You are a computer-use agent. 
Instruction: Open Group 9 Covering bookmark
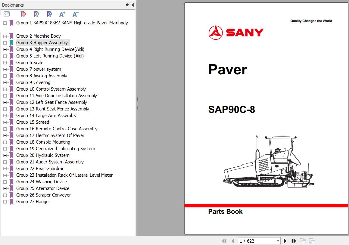(x=33, y=82)
